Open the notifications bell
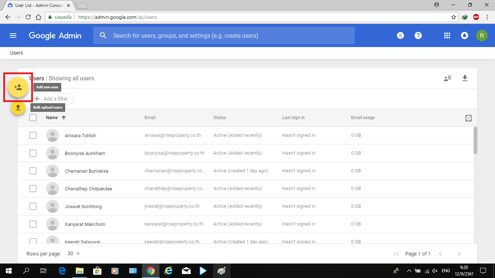Viewport: 495px width, 278px height. tap(464, 35)
